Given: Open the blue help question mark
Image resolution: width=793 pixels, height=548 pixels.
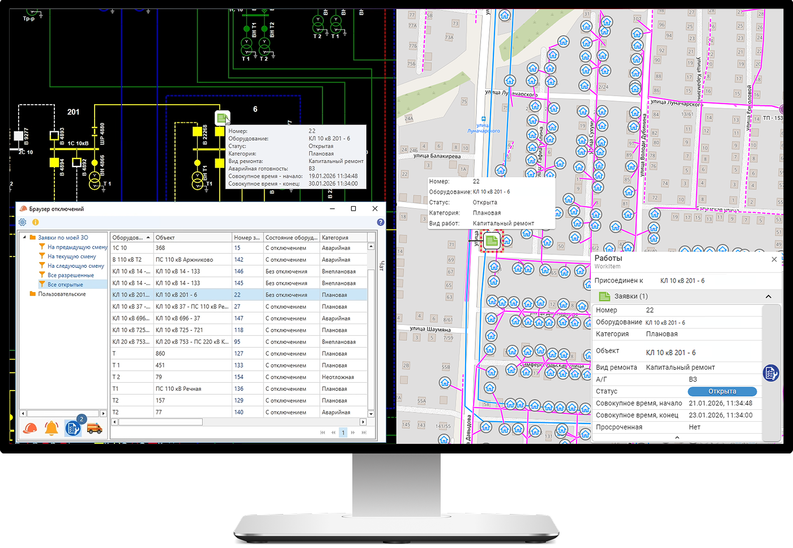Looking at the screenshot, I should (381, 222).
